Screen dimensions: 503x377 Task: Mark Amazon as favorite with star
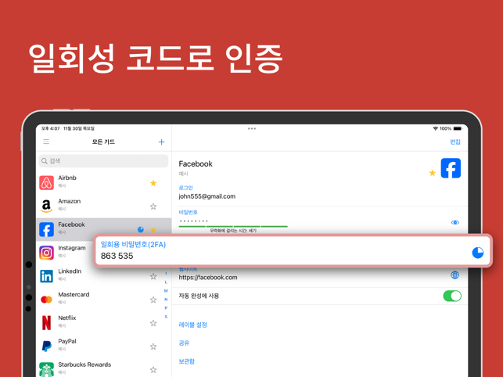pyautogui.click(x=153, y=206)
